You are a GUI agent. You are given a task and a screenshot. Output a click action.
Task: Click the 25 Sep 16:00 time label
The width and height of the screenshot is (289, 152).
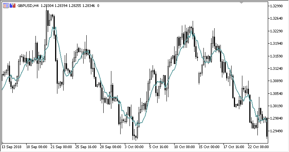(86, 147)
